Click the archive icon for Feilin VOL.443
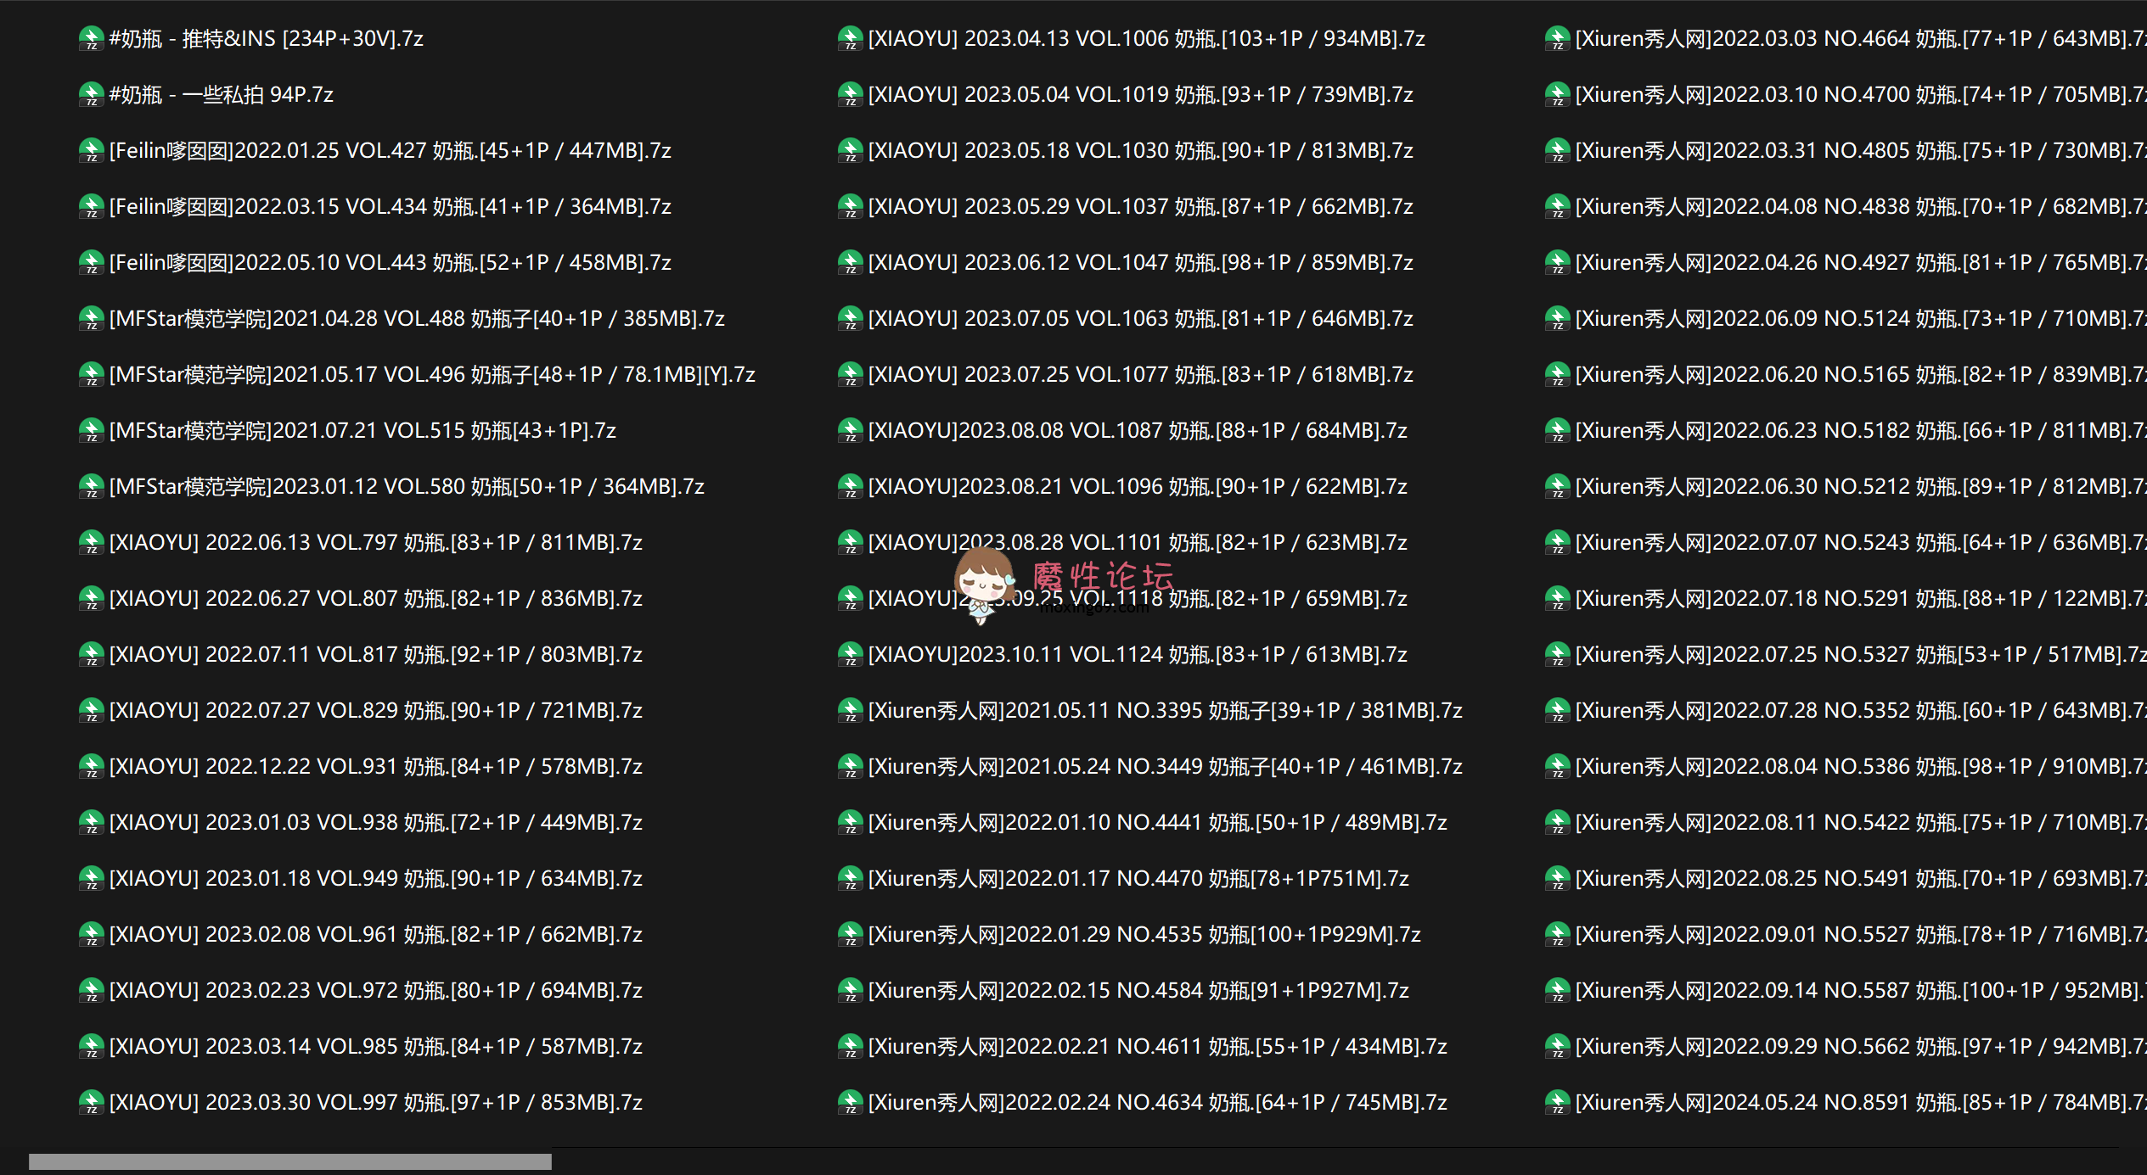 coord(91,263)
